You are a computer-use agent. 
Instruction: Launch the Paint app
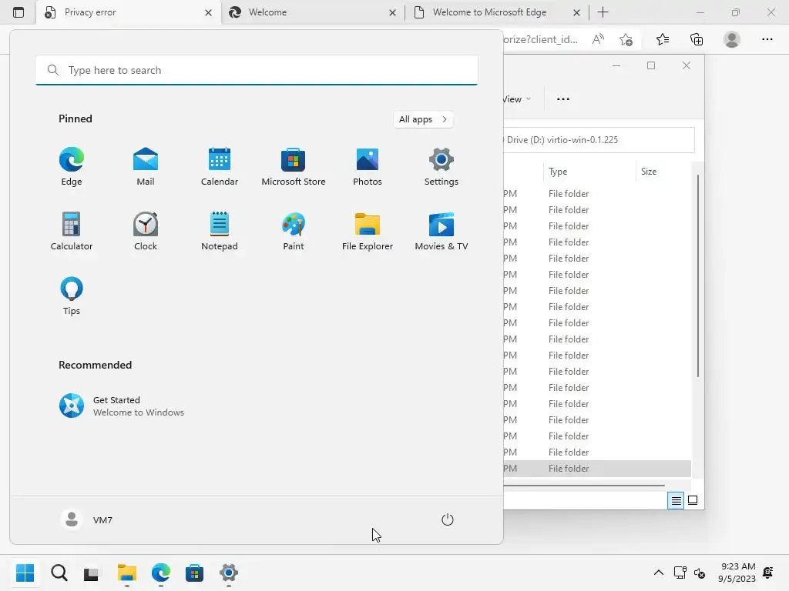[x=294, y=232]
